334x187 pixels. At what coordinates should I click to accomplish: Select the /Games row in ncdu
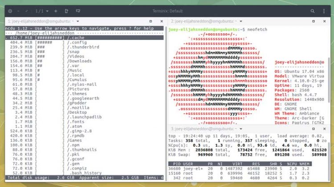tap(85, 140)
